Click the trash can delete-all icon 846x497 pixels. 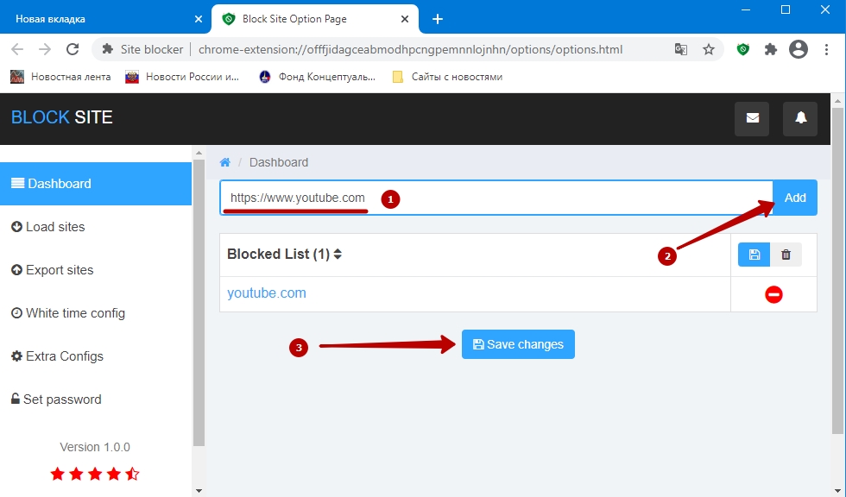pyautogui.click(x=786, y=255)
